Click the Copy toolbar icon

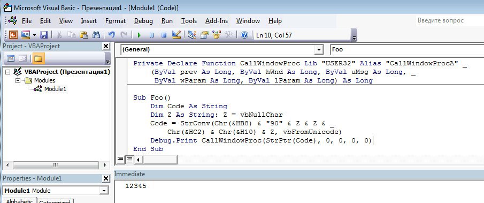point(71,35)
